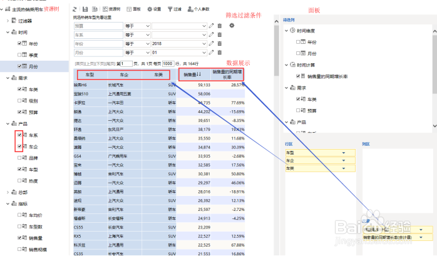Click the [尾页] last page link

pyautogui.click(x=110, y=64)
